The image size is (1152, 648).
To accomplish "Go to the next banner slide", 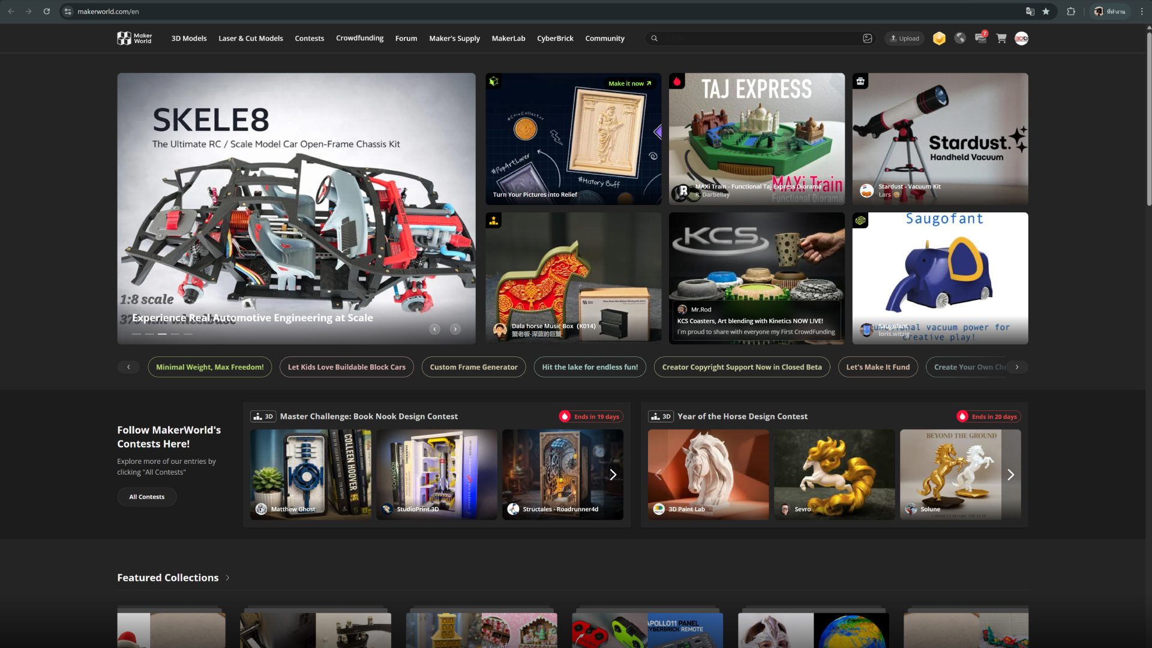I will [x=455, y=329].
